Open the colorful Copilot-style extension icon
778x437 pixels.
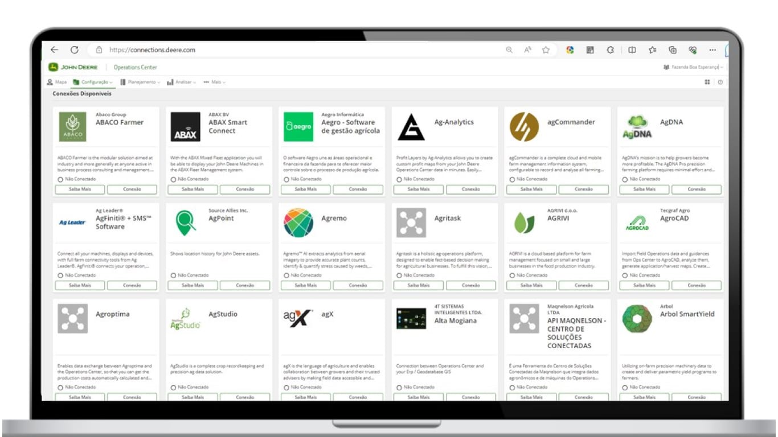pyautogui.click(x=570, y=50)
